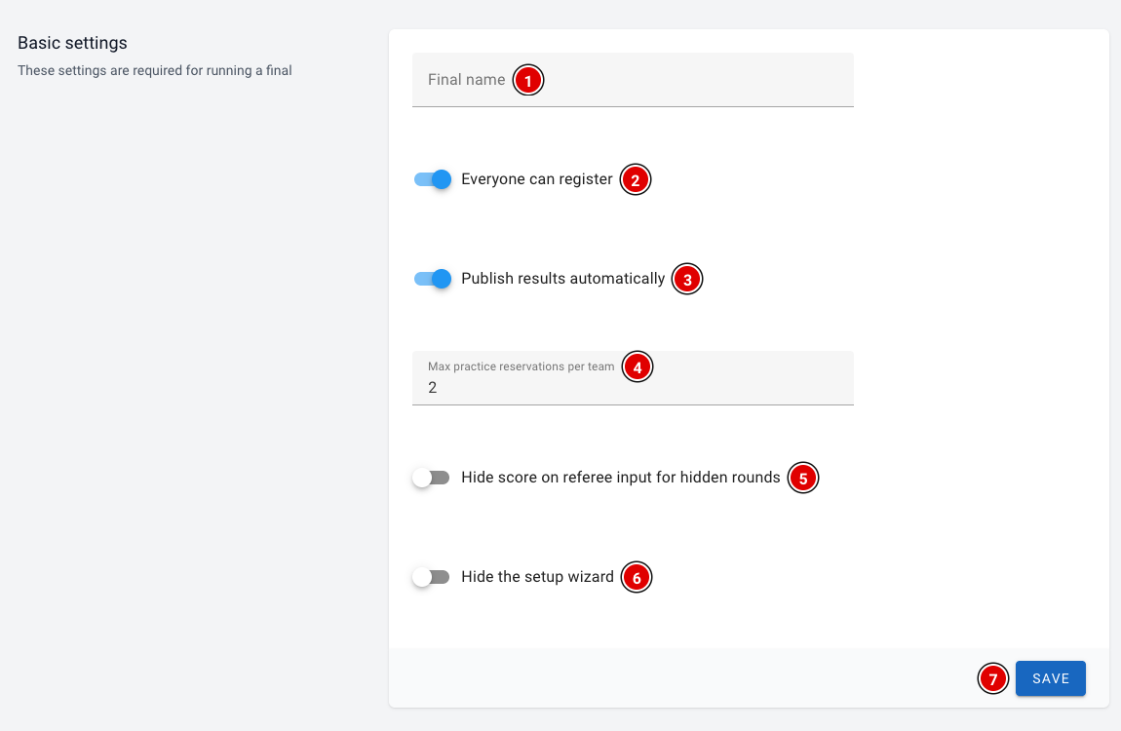The width and height of the screenshot is (1121, 731).
Task: Select the text These settings are required for running a final
Action: pyautogui.click(x=154, y=71)
